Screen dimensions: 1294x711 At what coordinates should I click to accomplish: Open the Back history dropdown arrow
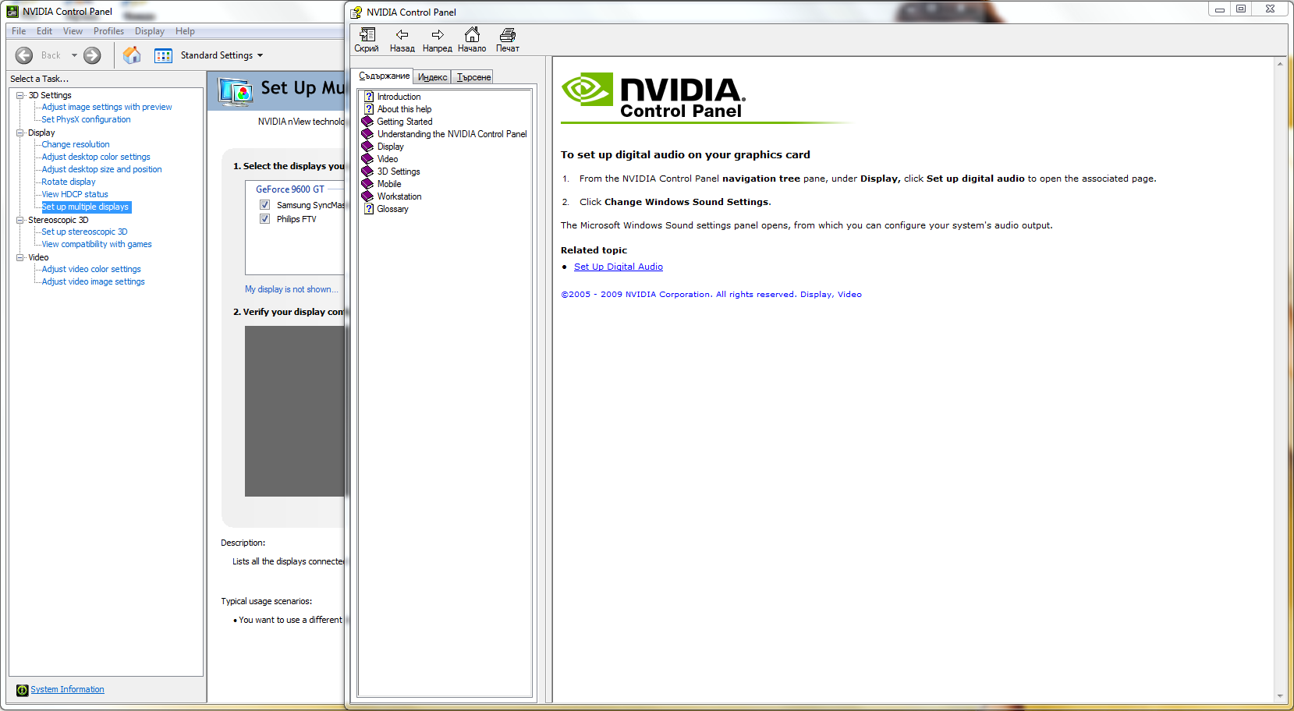coord(74,55)
